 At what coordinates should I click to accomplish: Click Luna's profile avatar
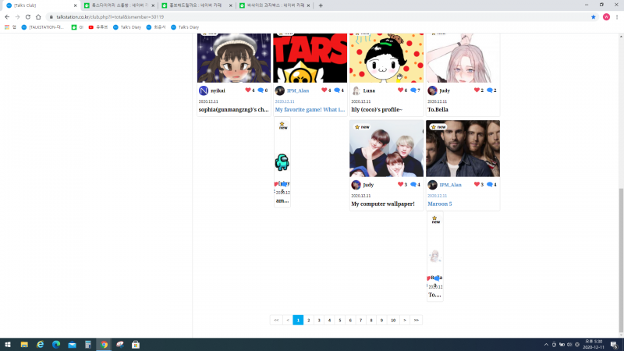point(356,90)
